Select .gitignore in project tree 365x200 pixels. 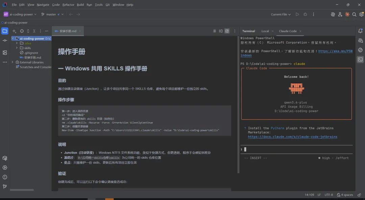coord(31,53)
